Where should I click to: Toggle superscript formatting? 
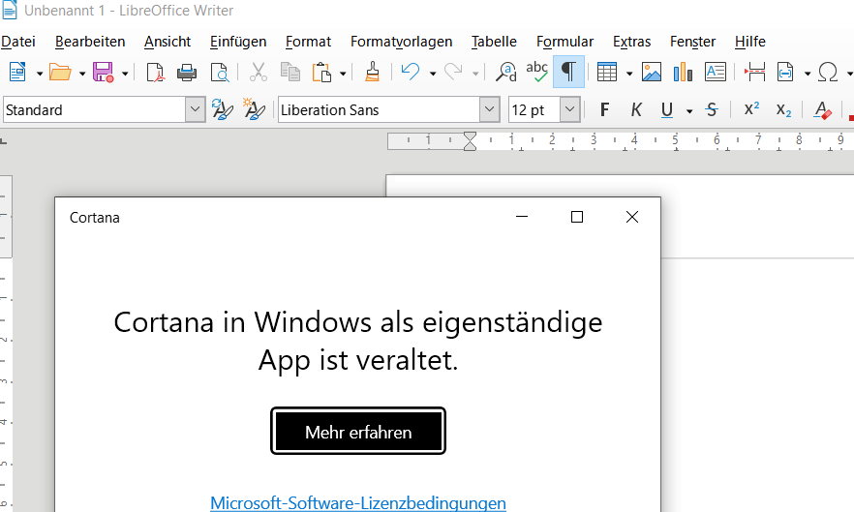(x=751, y=109)
